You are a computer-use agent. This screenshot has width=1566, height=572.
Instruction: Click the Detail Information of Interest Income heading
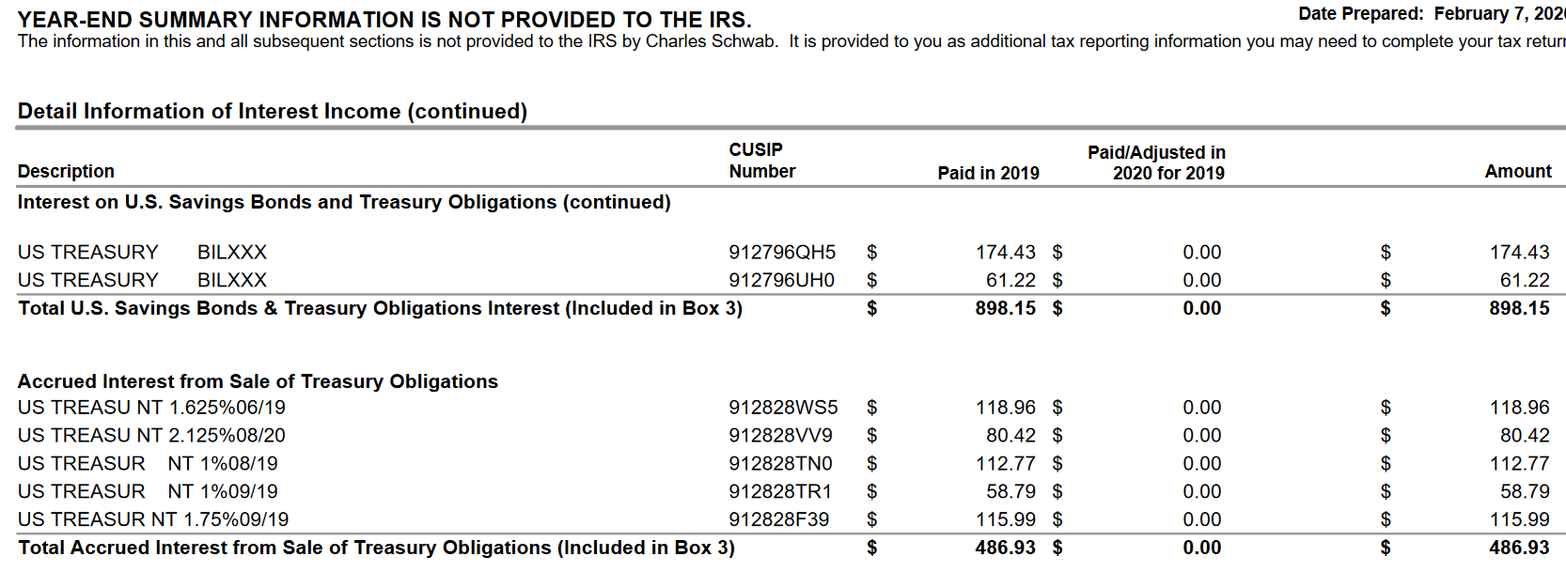click(x=273, y=112)
